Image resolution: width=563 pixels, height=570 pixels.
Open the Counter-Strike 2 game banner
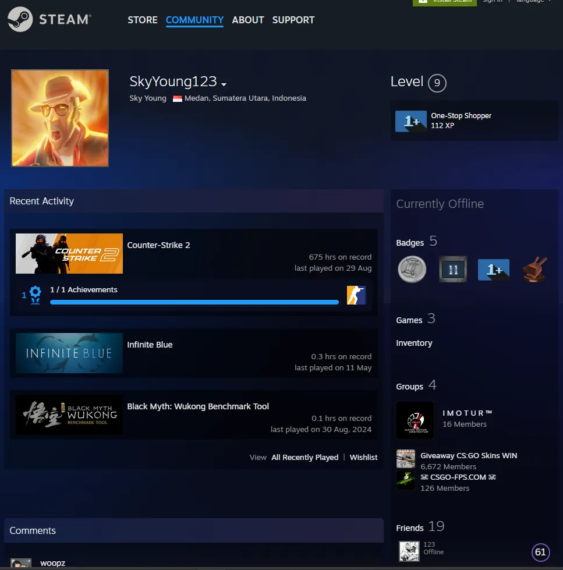[x=69, y=253]
